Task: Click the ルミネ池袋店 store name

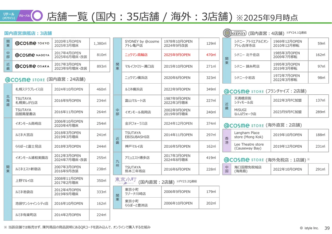Action: pos(24,192)
